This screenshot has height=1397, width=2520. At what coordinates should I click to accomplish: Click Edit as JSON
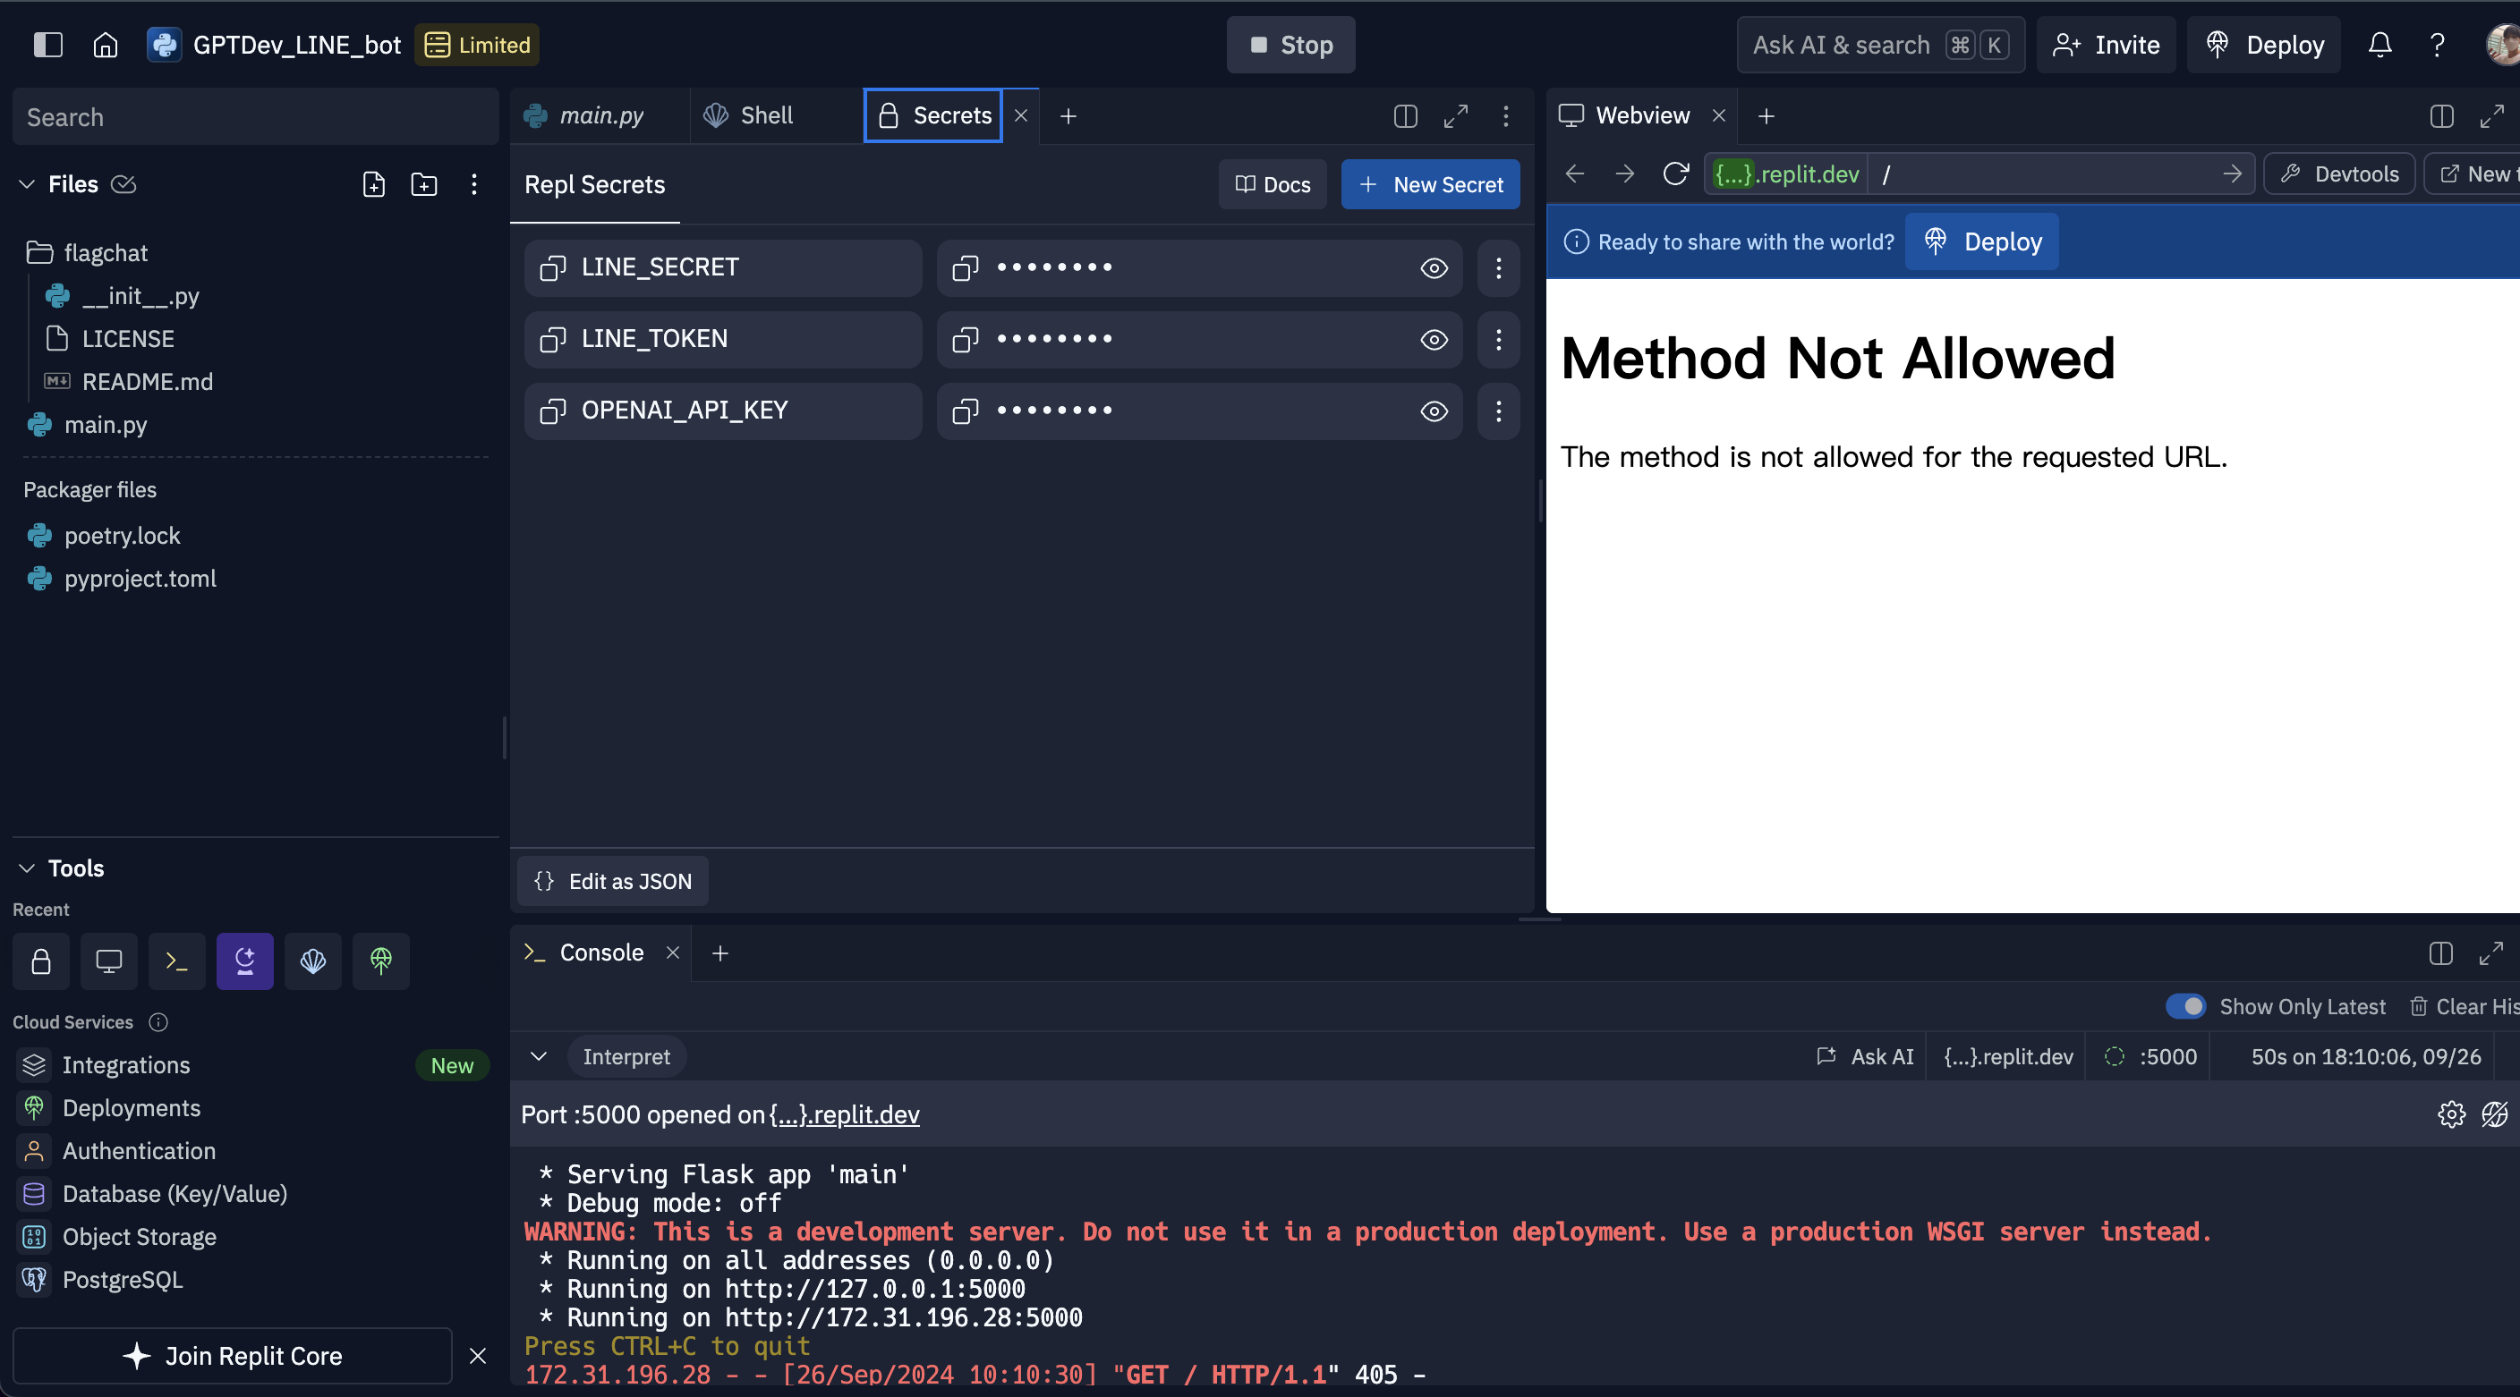click(612, 881)
